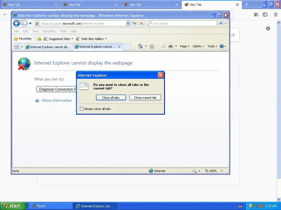Click the Quick Tabs grid icon
The width and height of the screenshot is (281, 210).
[x=17, y=47]
